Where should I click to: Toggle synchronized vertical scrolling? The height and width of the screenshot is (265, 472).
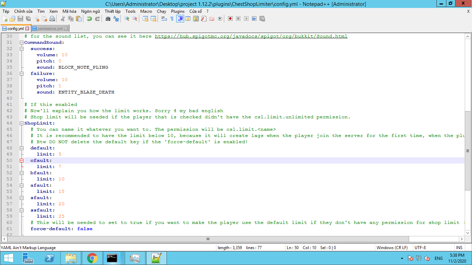pyautogui.click(x=145, y=19)
